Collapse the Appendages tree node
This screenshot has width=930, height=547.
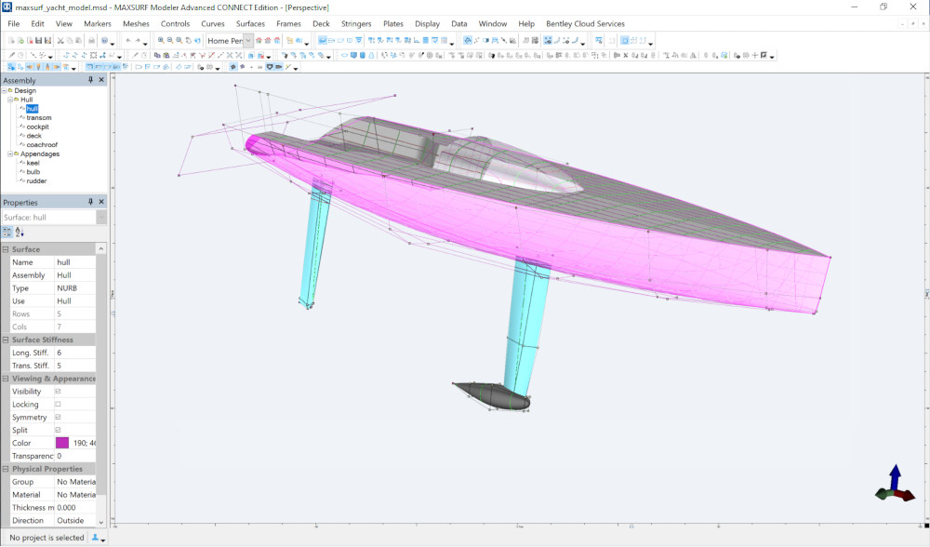[x=10, y=154]
